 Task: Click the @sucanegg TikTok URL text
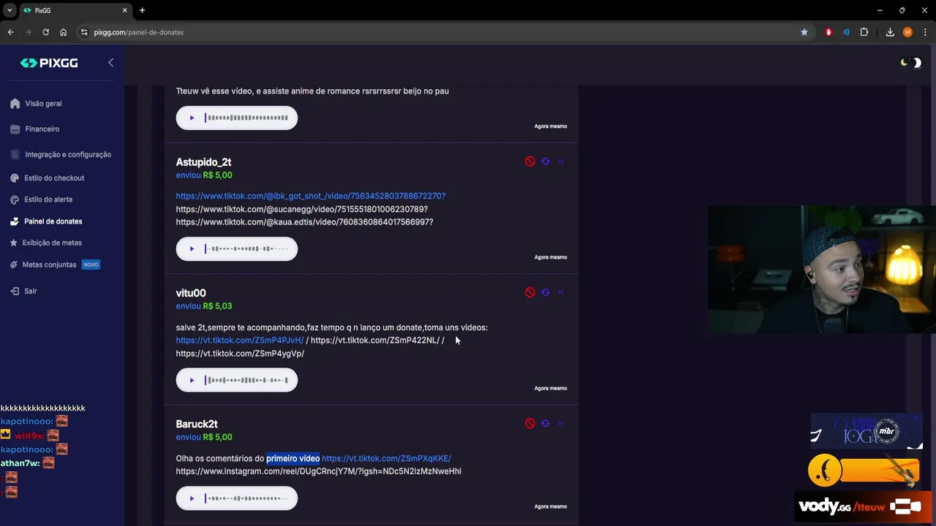tap(302, 209)
